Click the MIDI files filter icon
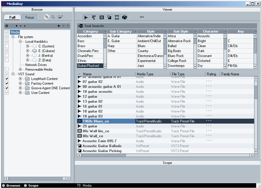Screen dimensions: 262x189 pos(93,17)
